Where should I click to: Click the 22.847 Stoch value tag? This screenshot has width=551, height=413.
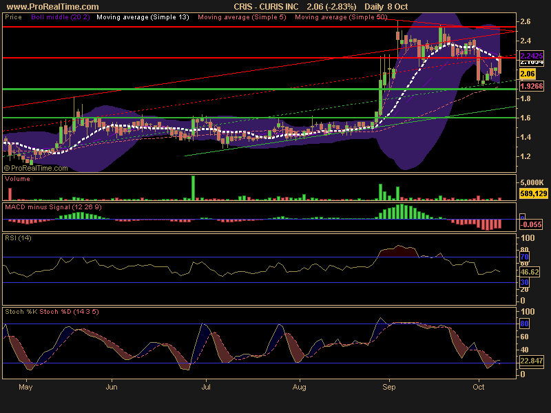pos(532,361)
